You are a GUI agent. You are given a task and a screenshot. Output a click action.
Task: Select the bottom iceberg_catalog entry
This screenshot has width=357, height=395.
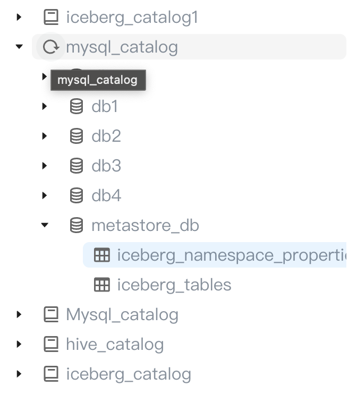(128, 374)
